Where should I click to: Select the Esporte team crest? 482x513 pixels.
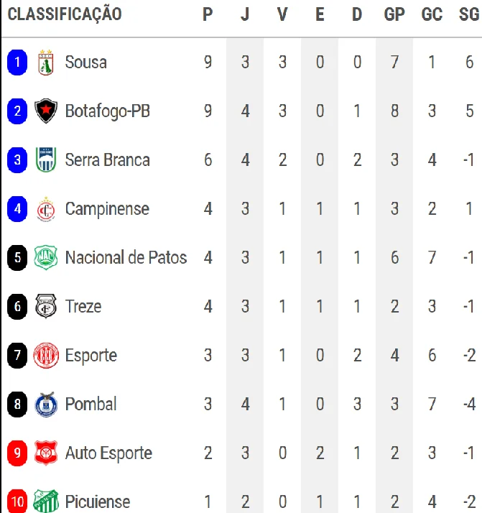[x=45, y=356]
